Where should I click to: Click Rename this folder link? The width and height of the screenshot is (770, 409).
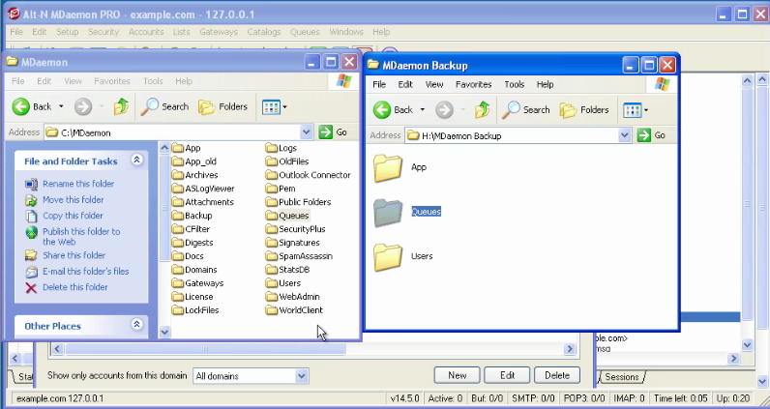click(78, 184)
